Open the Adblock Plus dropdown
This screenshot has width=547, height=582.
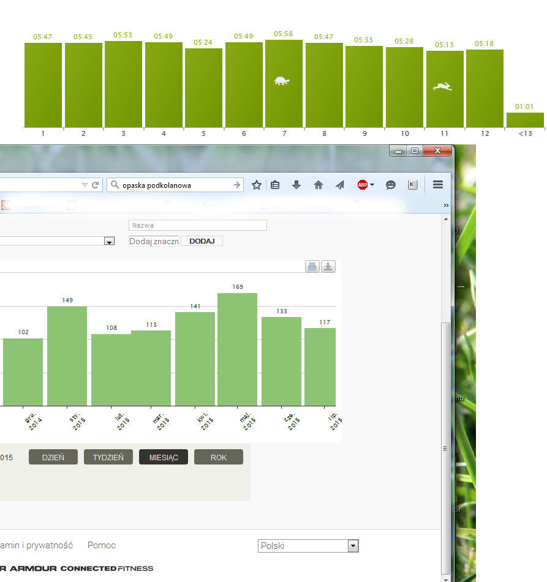point(366,185)
